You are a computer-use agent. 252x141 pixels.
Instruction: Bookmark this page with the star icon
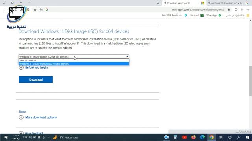[x=35, y=9]
